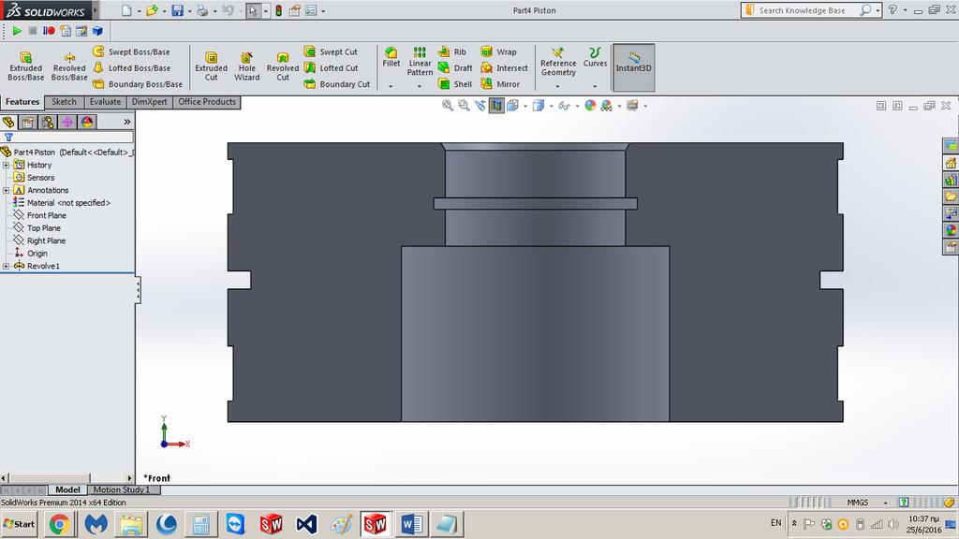Viewport: 959px width, 539px height.
Task: Open the Motion Study 1 tab
Action: 121,489
